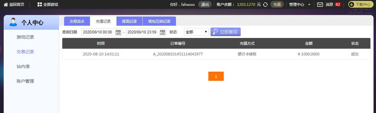
Task: Click the home icon beside 返回首页
Action: point(6,5)
